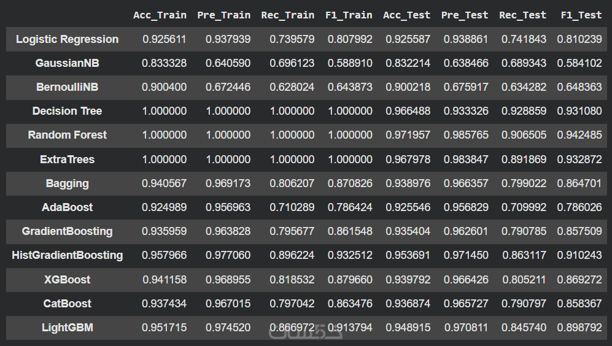The width and height of the screenshot is (612, 346).
Task: Click LightGBM Acc_Test value 0.948915
Action: click(408, 327)
